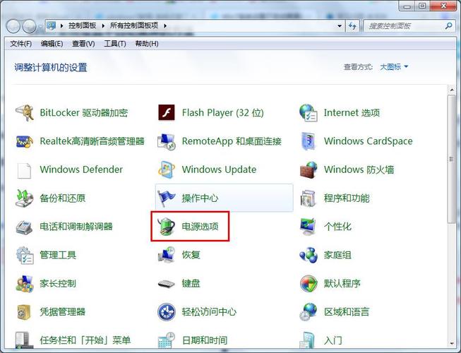Open the BitLocker drive encryption icon
Screen dimensions: 461x353
pyautogui.click(x=24, y=113)
